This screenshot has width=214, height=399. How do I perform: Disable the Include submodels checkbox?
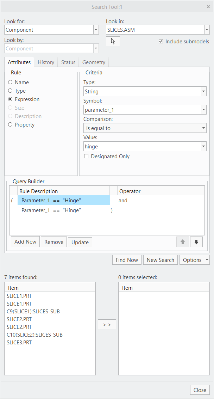tap(161, 41)
